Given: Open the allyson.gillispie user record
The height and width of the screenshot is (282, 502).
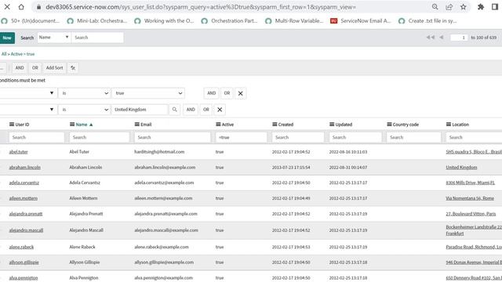Looking at the screenshot, I should tap(24, 262).
